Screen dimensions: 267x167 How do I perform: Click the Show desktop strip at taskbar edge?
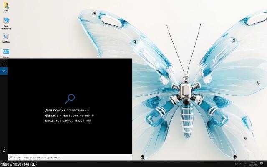point(266,164)
